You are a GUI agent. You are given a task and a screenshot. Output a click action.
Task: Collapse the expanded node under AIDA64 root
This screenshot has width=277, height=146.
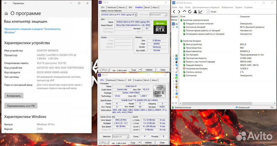coord(173,27)
